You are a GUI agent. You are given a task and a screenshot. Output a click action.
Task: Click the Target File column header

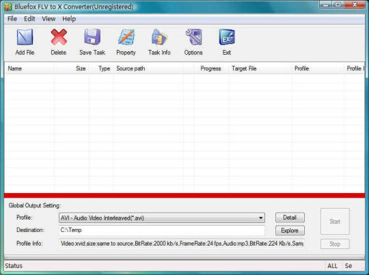click(x=260, y=68)
